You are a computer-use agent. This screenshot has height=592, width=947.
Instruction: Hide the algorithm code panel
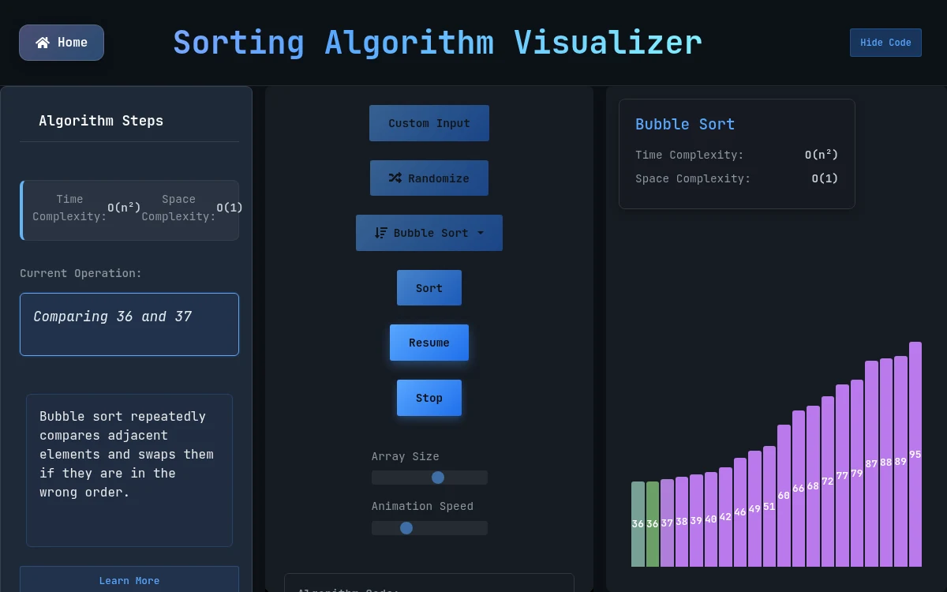click(x=885, y=43)
